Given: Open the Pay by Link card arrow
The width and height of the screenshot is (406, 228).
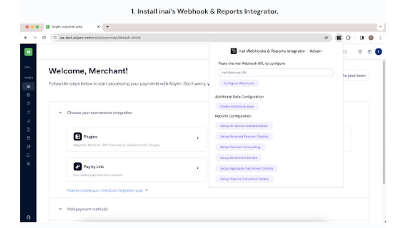Looking at the screenshot, I should coord(198,168).
